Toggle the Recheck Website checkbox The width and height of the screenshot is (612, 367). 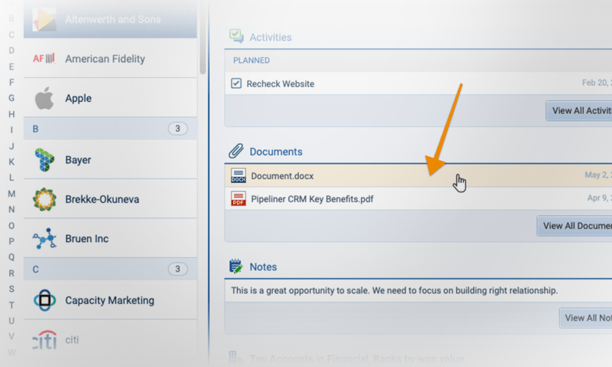[x=236, y=83]
